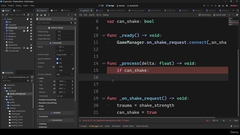The image size is (240, 135).
Task: Go to previous object in Inspector history
Action: (68, 15)
